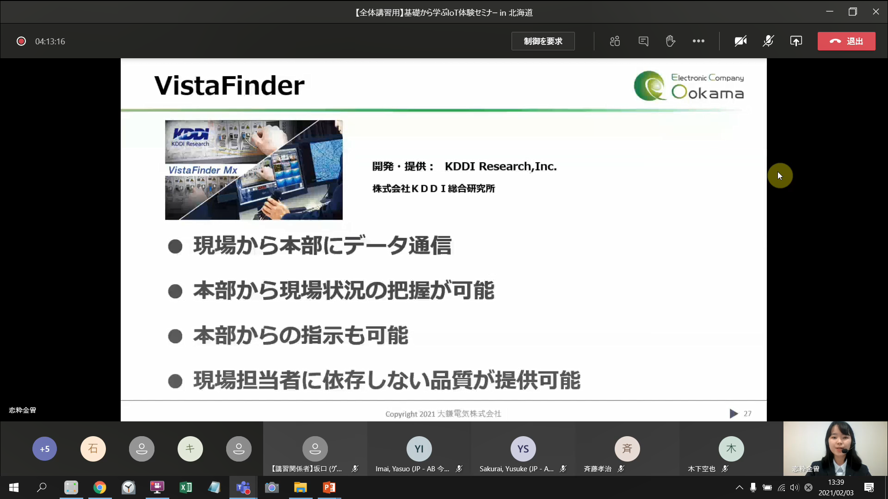Open the first pinned taskbar app icon

pyautogui.click(x=71, y=487)
